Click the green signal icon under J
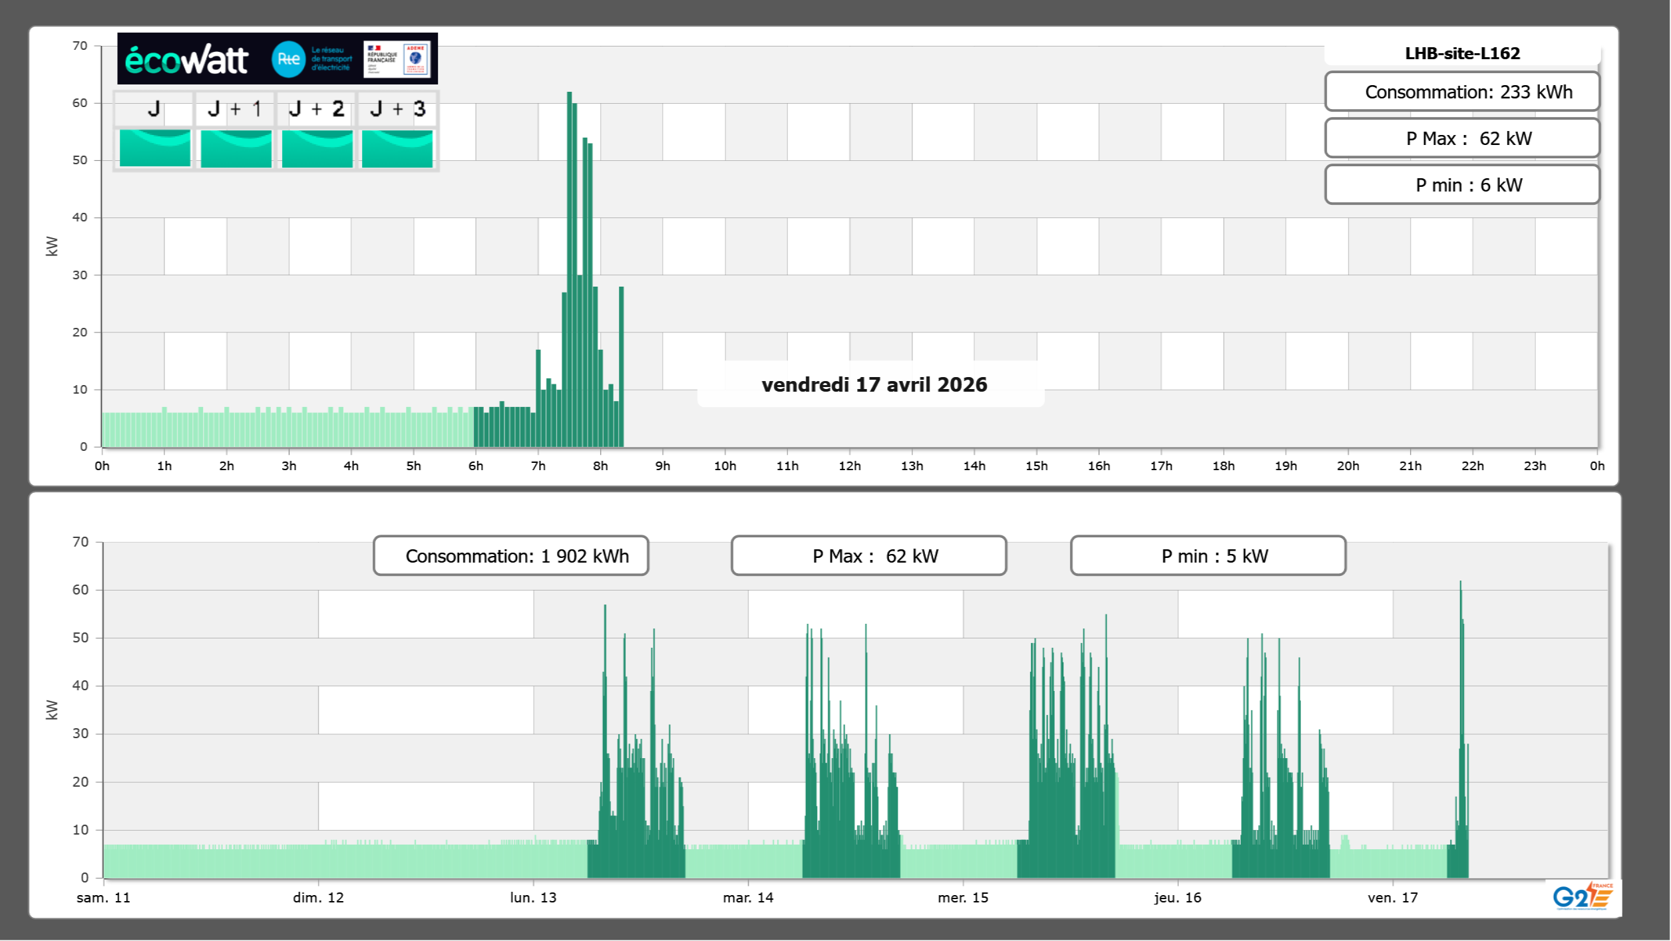 pyautogui.click(x=154, y=148)
